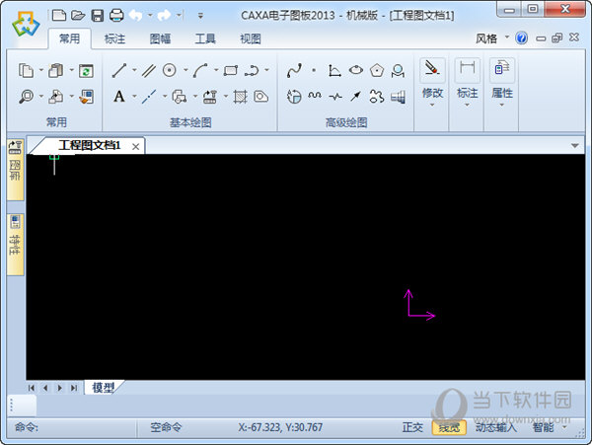
Task: Undo the last action
Action: click(x=135, y=16)
